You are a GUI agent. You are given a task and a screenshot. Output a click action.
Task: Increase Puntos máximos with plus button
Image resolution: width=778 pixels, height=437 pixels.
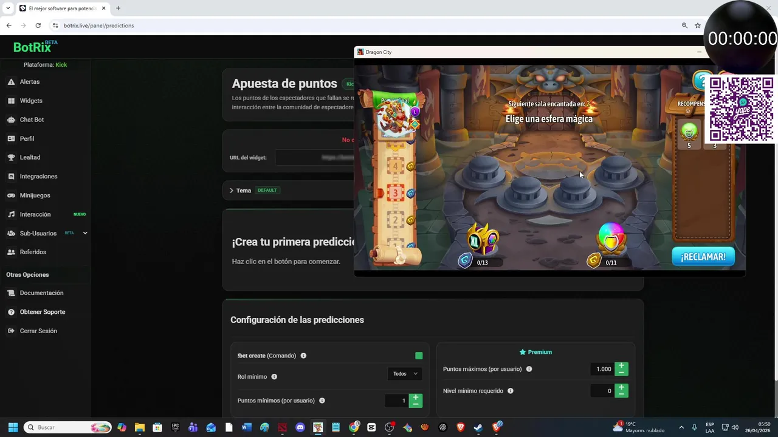click(x=621, y=365)
